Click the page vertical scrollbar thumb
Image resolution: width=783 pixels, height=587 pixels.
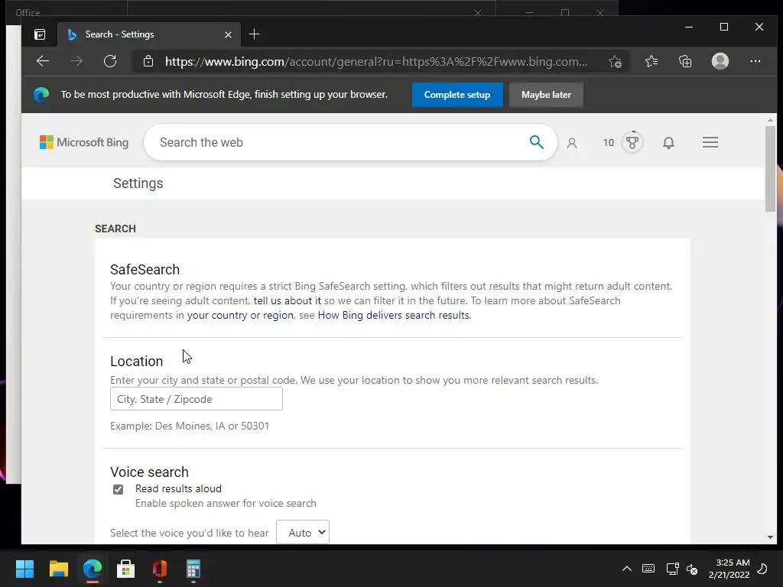pos(770,168)
